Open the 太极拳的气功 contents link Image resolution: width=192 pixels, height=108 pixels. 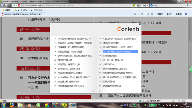(109, 64)
